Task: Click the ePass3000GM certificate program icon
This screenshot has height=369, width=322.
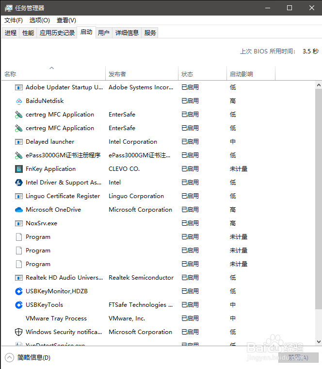Action: 19,155
